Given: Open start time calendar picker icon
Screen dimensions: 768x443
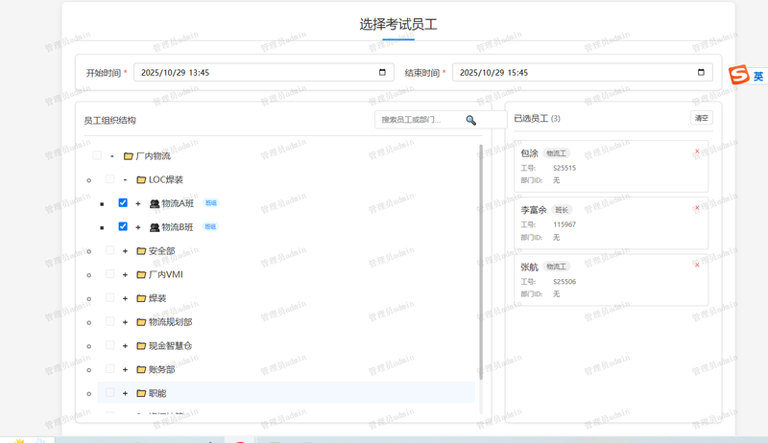Looking at the screenshot, I should [382, 72].
